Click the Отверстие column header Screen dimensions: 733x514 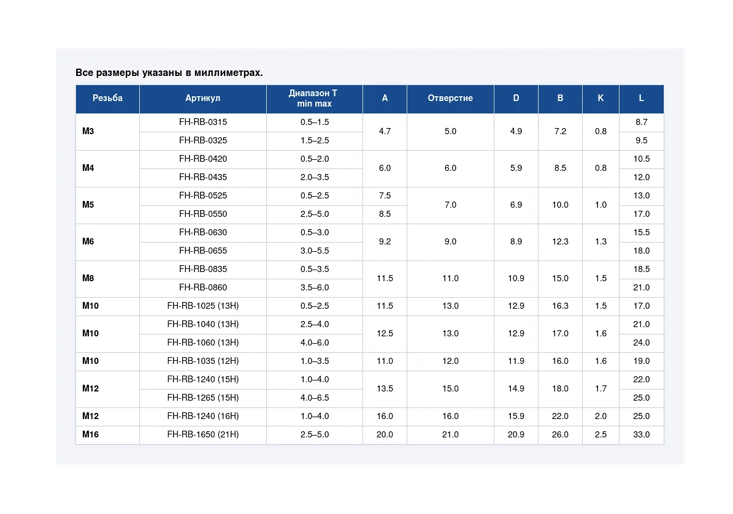pyautogui.click(x=450, y=99)
